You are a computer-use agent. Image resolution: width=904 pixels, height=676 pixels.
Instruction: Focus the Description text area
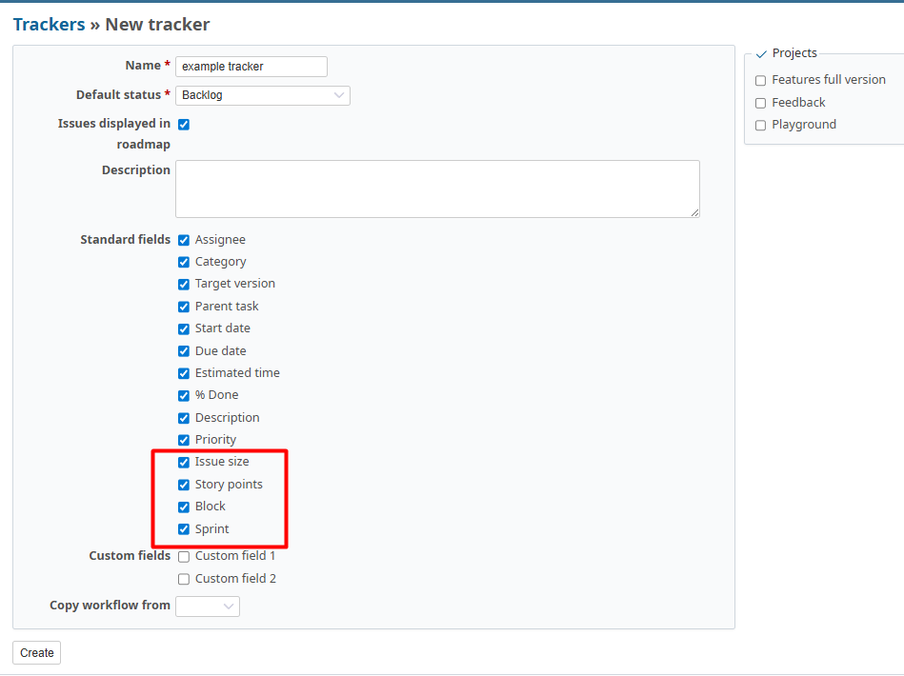click(437, 189)
